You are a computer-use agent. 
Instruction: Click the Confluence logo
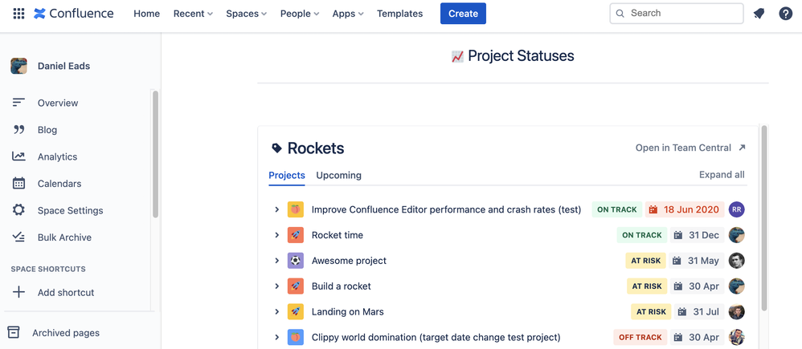(74, 14)
